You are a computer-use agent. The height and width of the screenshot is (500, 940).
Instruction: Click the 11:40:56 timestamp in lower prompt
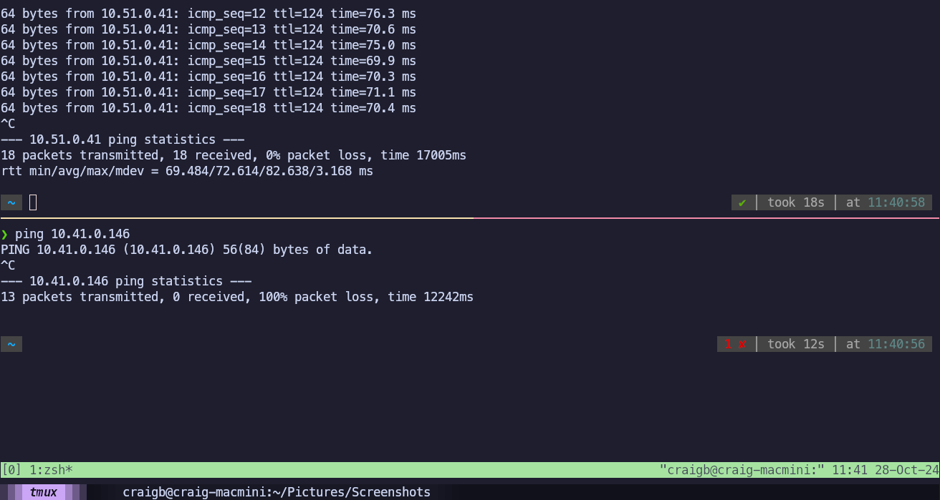click(x=896, y=344)
